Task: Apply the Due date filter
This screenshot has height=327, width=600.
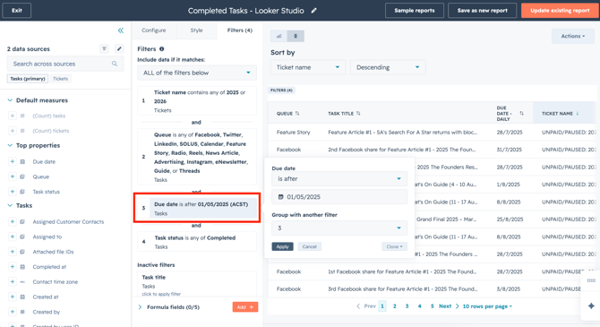Action: point(282,246)
